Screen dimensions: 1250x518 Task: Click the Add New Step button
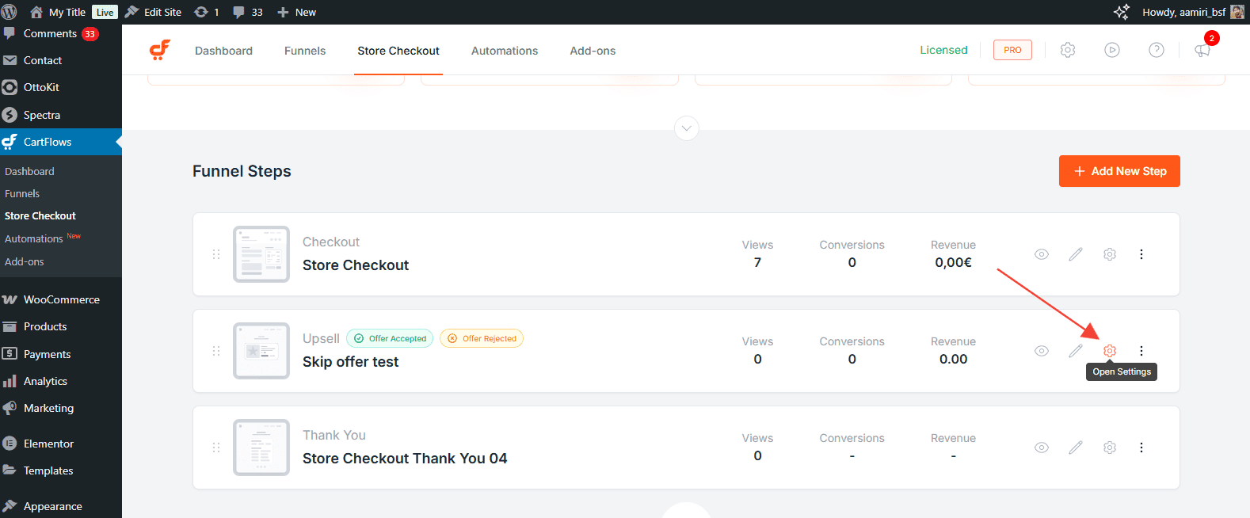point(1119,171)
